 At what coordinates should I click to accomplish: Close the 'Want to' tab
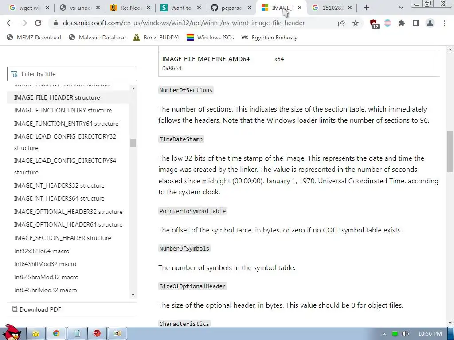(199, 8)
